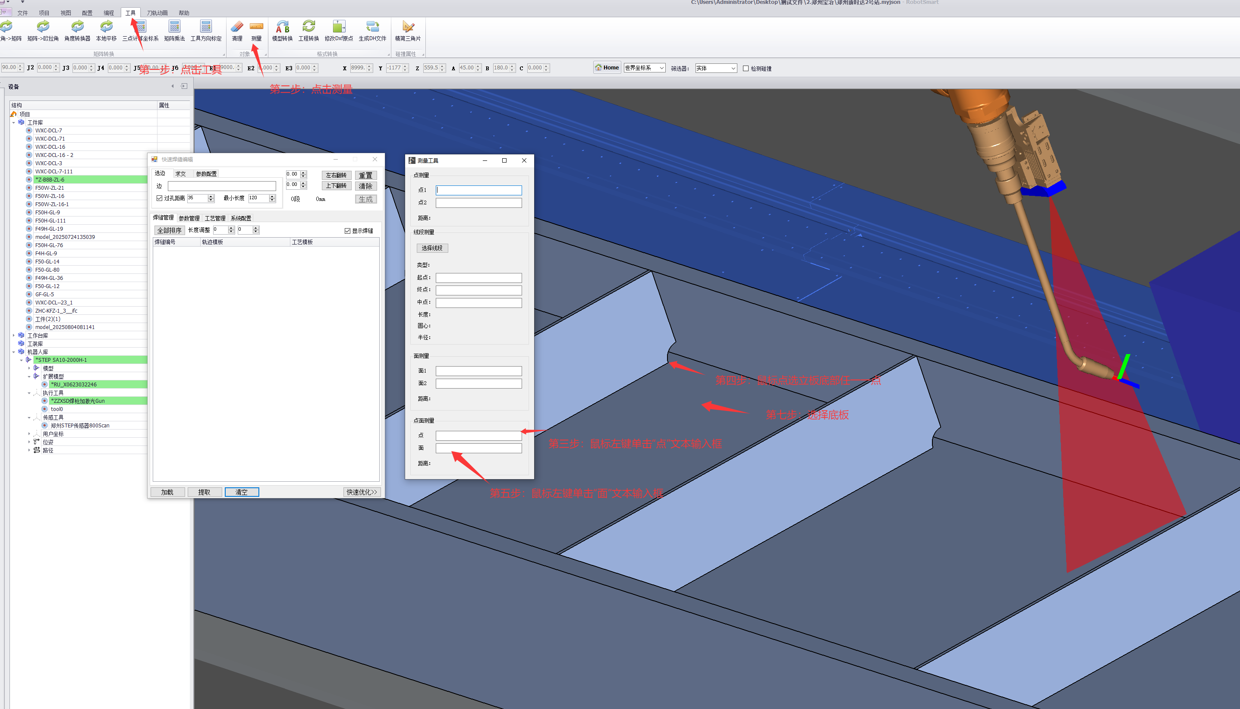Open the 筛选器 实体 filter dropdown
Screen dimensions: 1240x709
click(715, 68)
